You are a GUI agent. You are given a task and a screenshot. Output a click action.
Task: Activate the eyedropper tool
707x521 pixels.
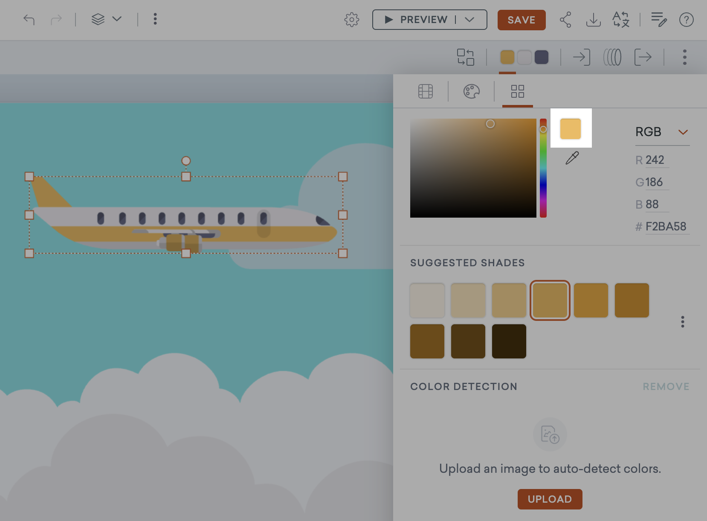[x=572, y=158]
